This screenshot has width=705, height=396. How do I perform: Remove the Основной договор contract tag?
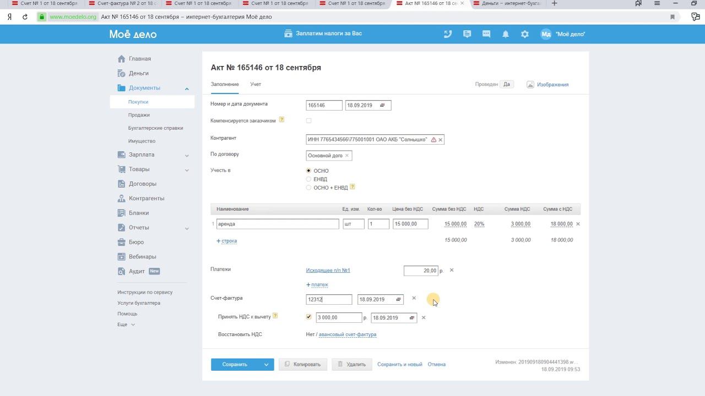pyautogui.click(x=347, y=156)
